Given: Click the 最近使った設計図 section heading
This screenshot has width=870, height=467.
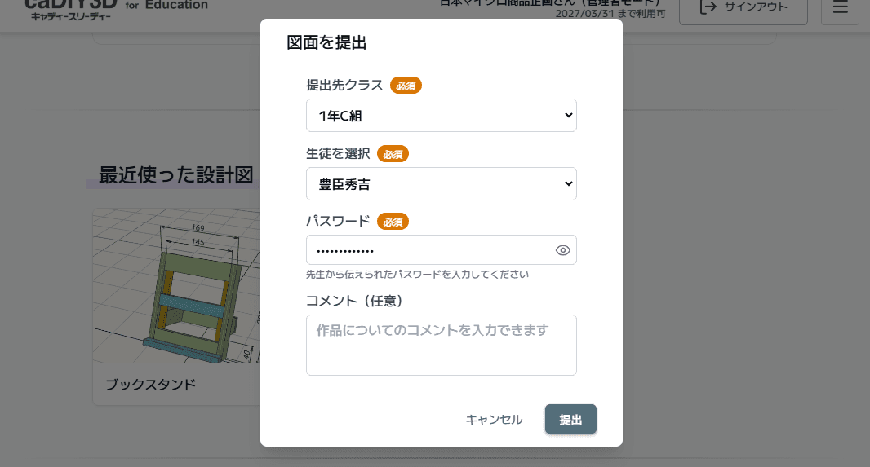Looking at the screenshot, I should pos(175,175).
